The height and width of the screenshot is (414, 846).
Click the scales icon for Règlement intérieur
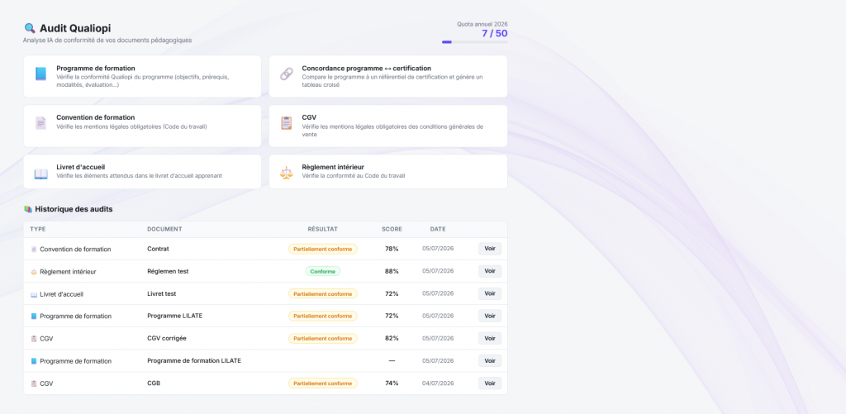287,173
